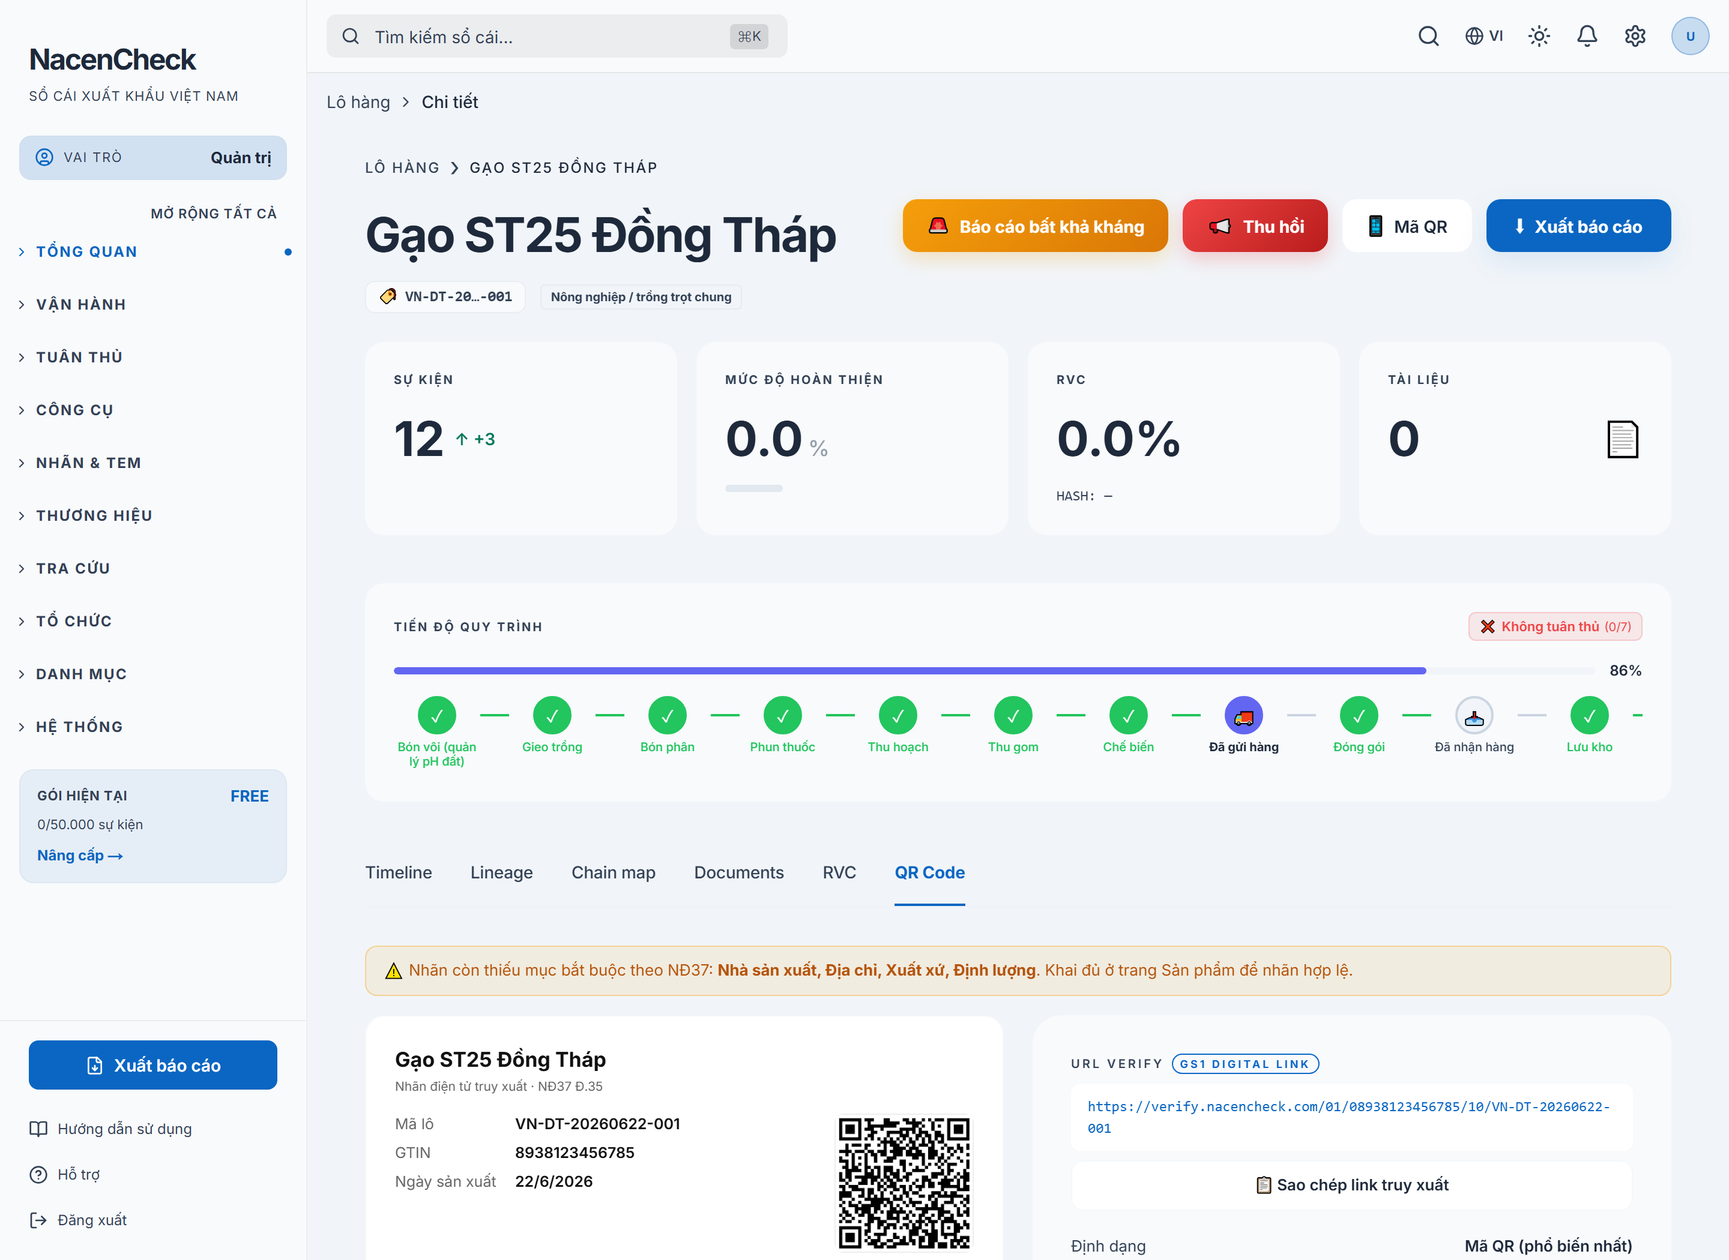1729x1260 pixels.
Task: Open notifications bell icon
Action: tap(1587, 36)
